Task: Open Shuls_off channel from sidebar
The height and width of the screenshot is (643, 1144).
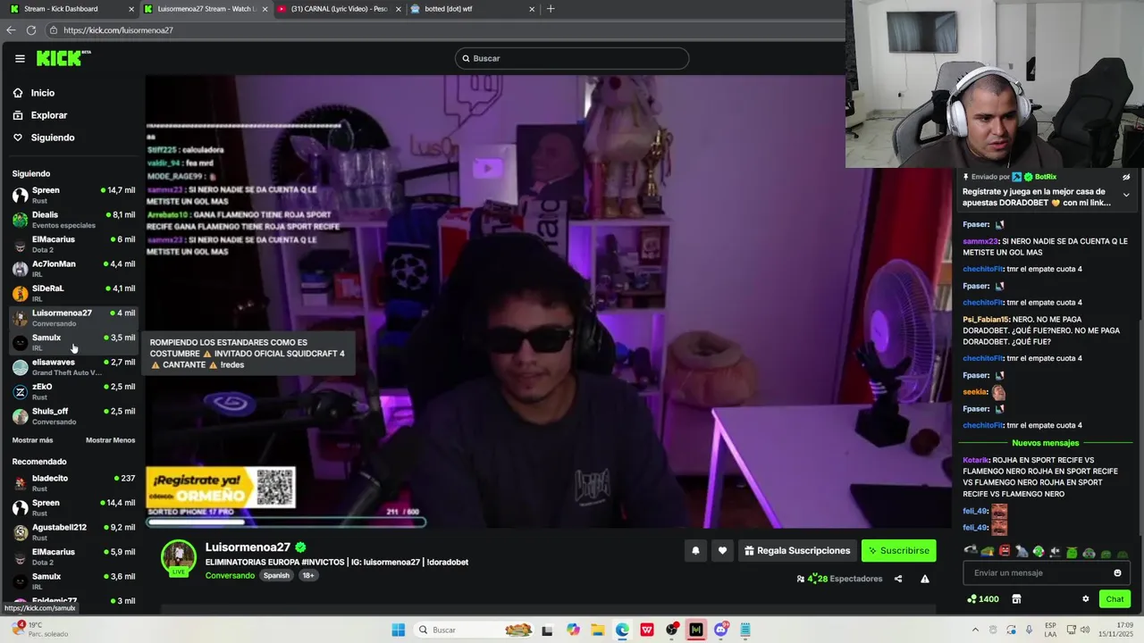Action: (x=73, y=416)
